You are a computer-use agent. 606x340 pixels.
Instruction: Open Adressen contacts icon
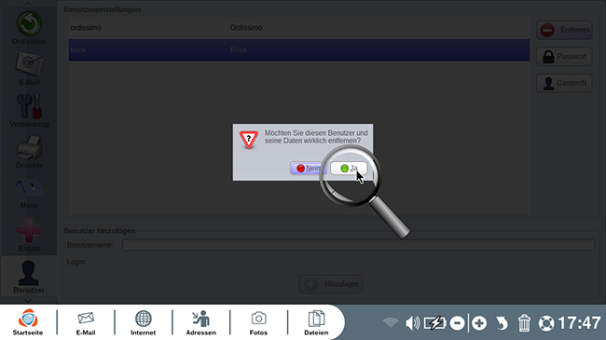pos(201,322)
